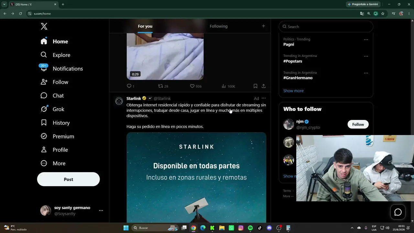Open account options for soy santy germano
414x233 pixels.
click(x=101, y=210)
